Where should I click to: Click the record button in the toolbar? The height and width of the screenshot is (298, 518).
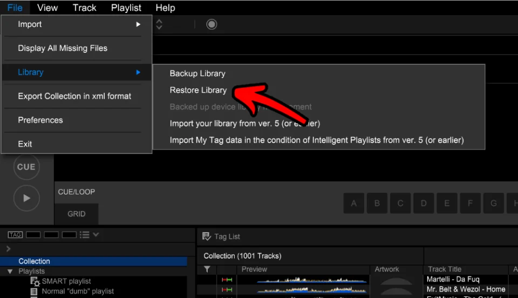(x=212, y=24)
